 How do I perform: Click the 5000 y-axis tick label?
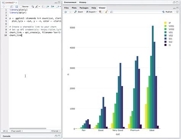(72, 27)
